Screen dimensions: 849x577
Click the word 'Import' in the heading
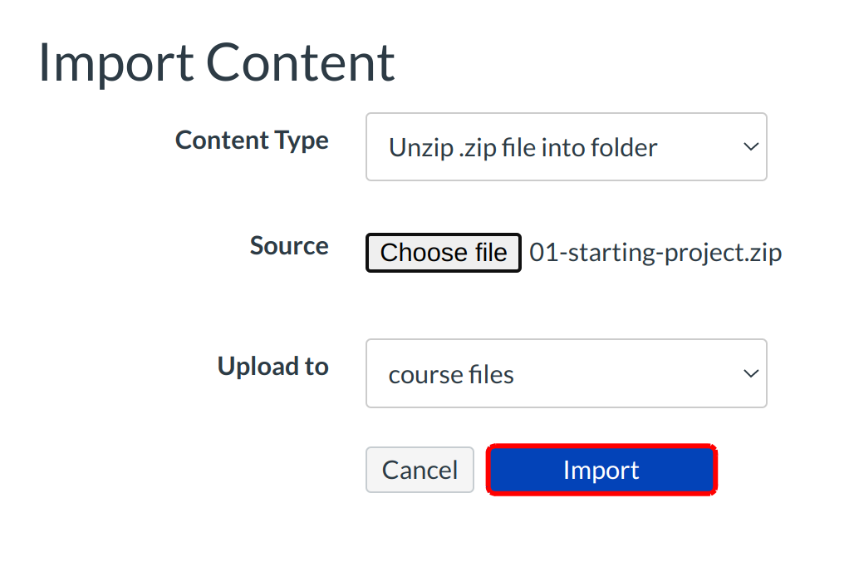click(x=114, y=62)
